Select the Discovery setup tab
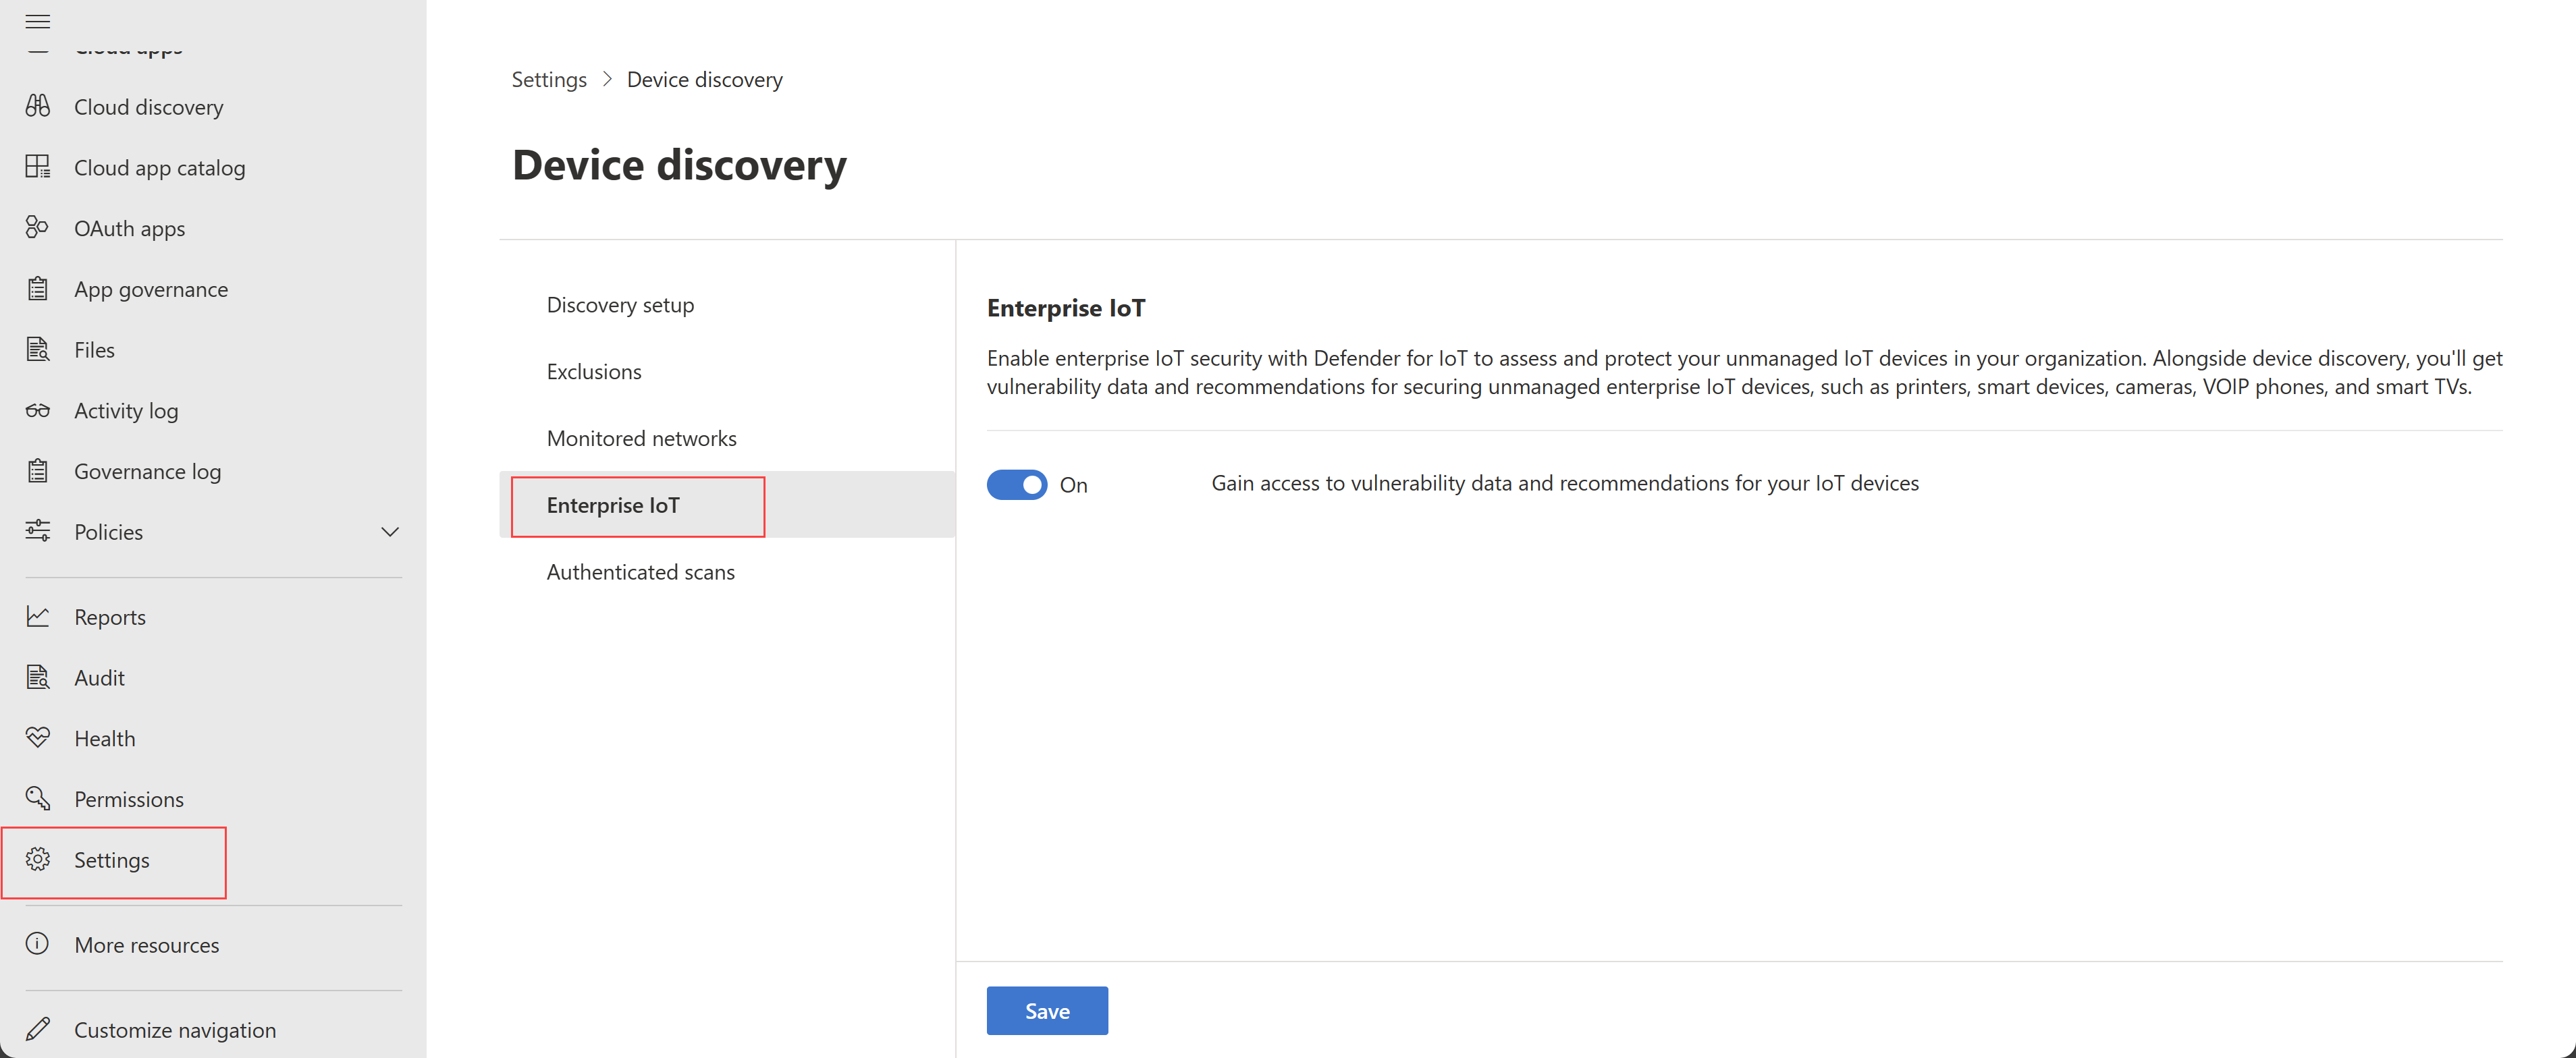Image resolution: width=2576 pixels, height=1058 pixels. (x=621, y=304)
